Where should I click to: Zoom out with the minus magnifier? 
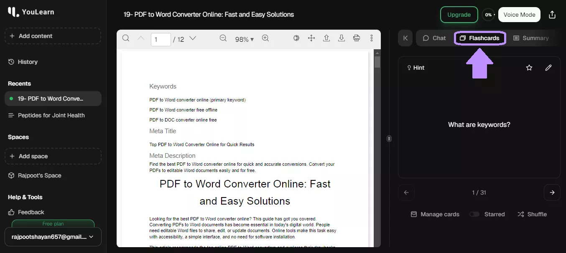pyautogui.click(x=223, y=38)
